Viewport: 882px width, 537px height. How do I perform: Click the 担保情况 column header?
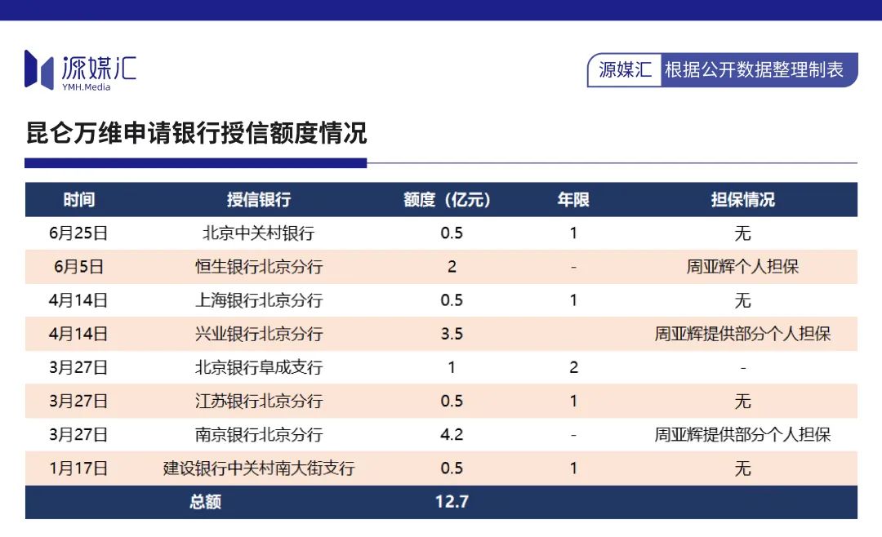click(x=742, y=200)
